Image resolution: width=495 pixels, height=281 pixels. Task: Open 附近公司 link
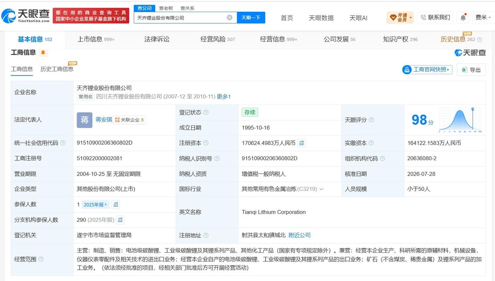click(x=299, y=235)
